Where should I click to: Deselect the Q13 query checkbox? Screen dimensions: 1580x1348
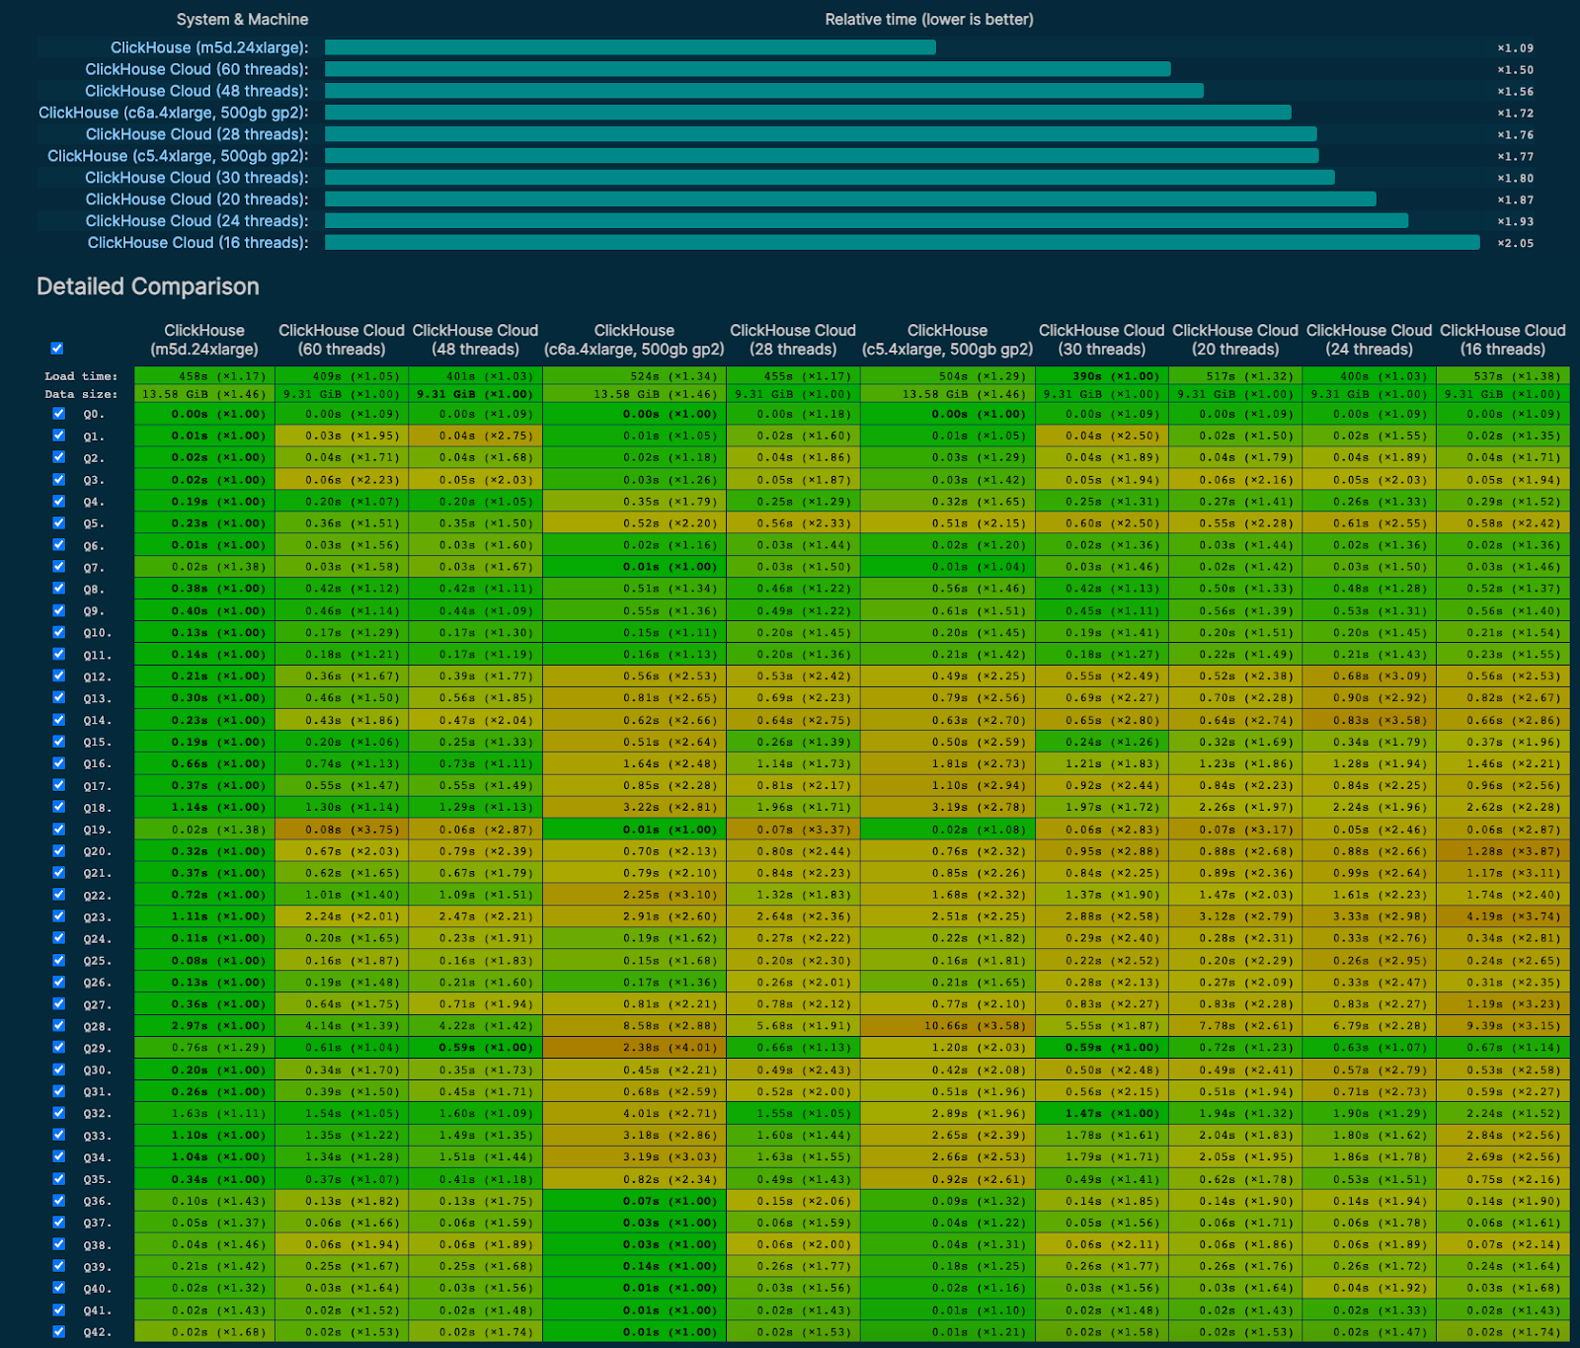(x=58, y=697)
